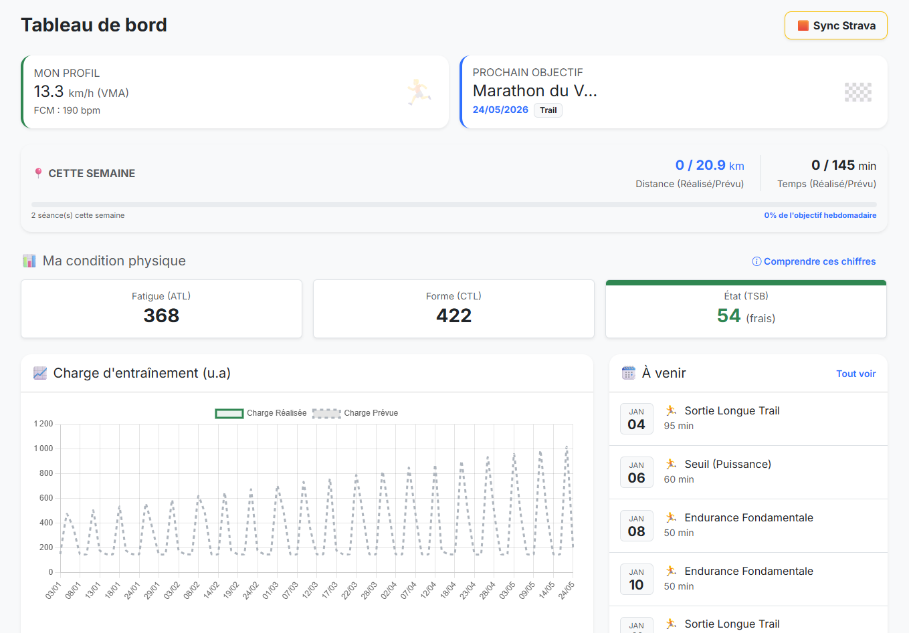Image resolution: width=909 pixels, height=633 pixels.
Task: Click runner icon next to Seuil (Puissance)
Action: point(671,464)
